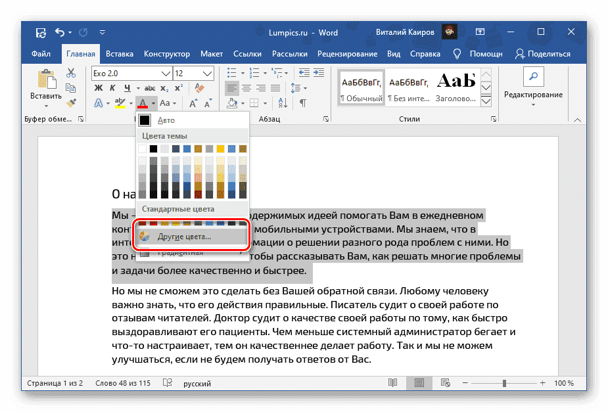
Task: Click the subscript icon
Action: pyautogui.click(x=165, y=88)
